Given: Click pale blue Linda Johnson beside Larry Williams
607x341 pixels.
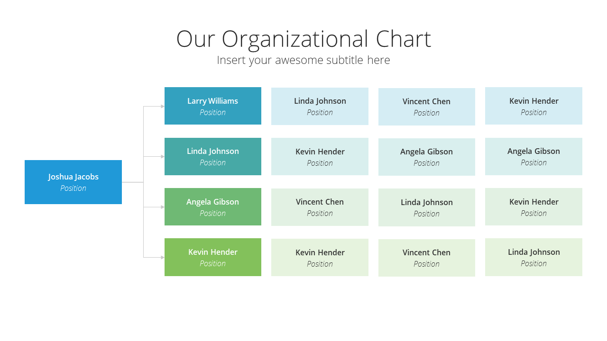Looking at the screenshot, I should (320, 106).
